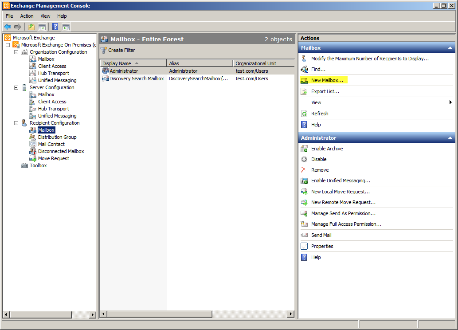Click the Send Mail action link
The image size is (458, 330).
tap(321, 235)
